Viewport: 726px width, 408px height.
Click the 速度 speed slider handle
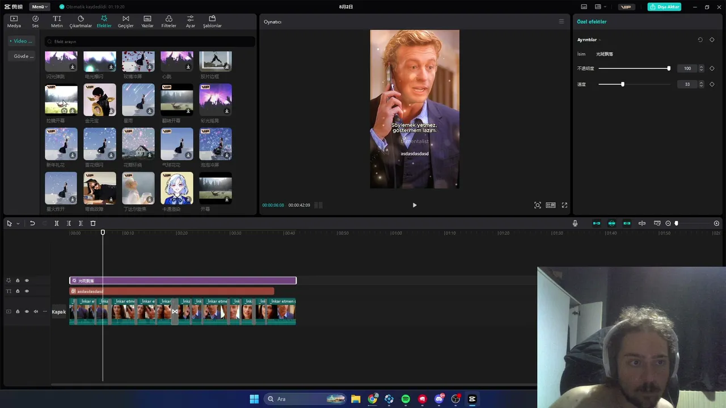click(x=622, y=84)
